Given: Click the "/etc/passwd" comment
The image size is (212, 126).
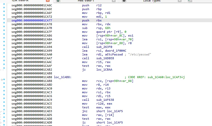Looking at the screenshot, I should [x=139, y=54].
